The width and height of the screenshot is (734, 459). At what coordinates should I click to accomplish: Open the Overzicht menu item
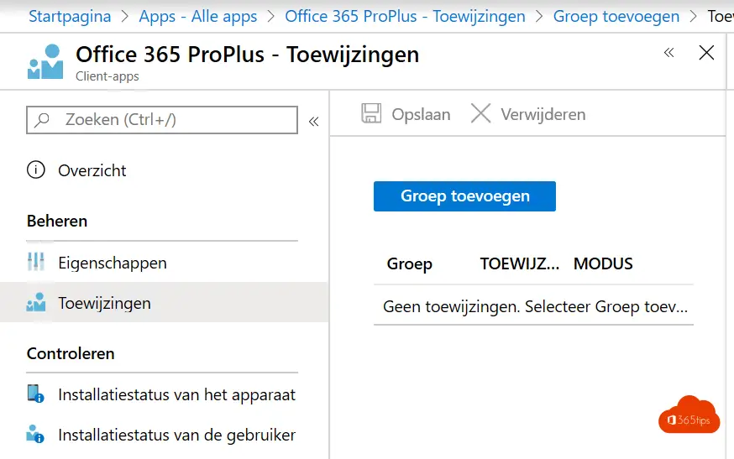92,170
